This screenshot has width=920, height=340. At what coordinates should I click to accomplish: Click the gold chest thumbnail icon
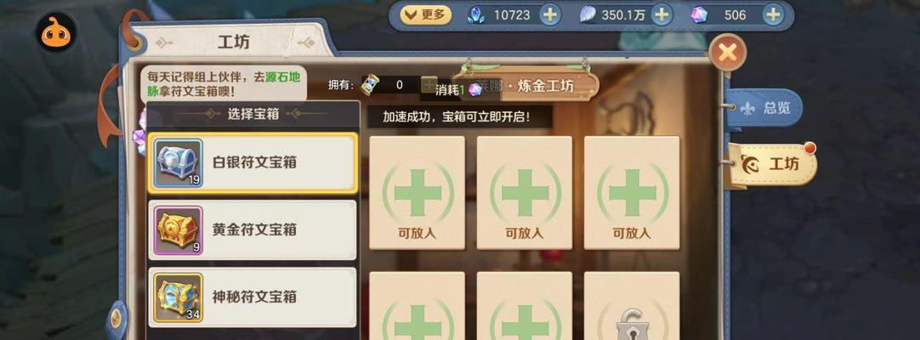click(179, 229)
